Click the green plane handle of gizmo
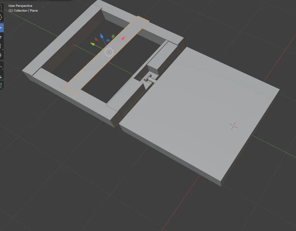Viewport: 296px width, 231px height. pyautogui.click(x=113, y=36)
